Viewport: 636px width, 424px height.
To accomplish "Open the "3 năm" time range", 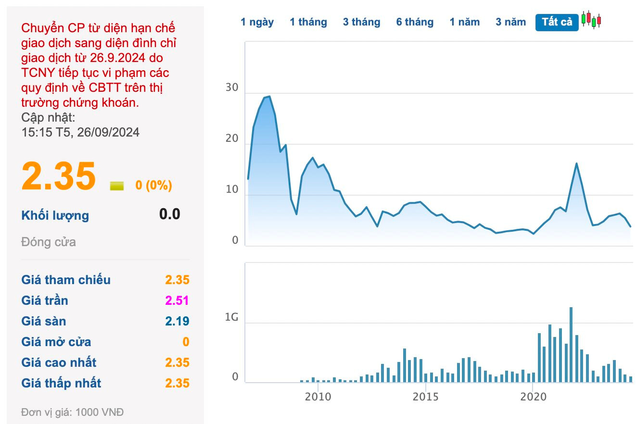I will [x=511, y=22].
